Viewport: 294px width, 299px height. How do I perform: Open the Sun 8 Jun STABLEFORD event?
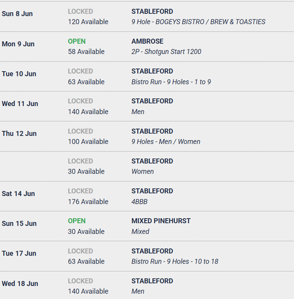[152, 11]
